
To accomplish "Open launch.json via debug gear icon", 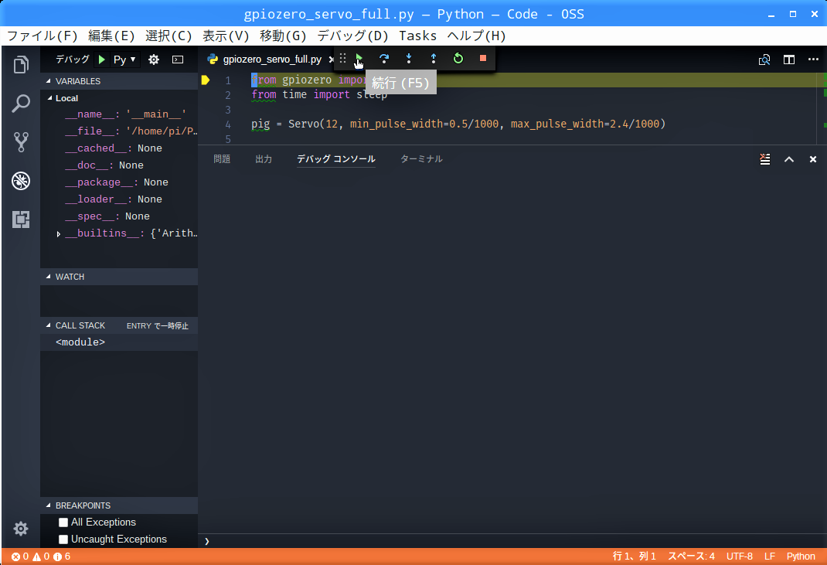I will (x=154, y=60).
